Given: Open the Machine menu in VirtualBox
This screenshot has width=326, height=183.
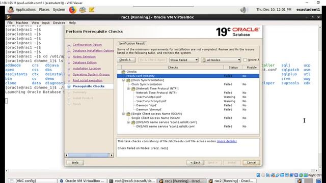Looking at the screenshot, I should (22, 23).
